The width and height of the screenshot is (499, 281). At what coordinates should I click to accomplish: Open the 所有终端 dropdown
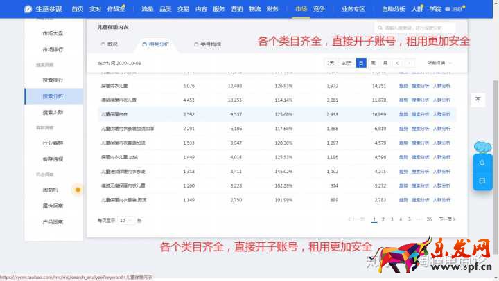(x=439, y=63)
